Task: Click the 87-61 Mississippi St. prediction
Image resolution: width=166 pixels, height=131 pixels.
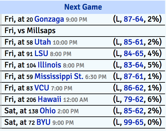Action: [x=134, y=76]
